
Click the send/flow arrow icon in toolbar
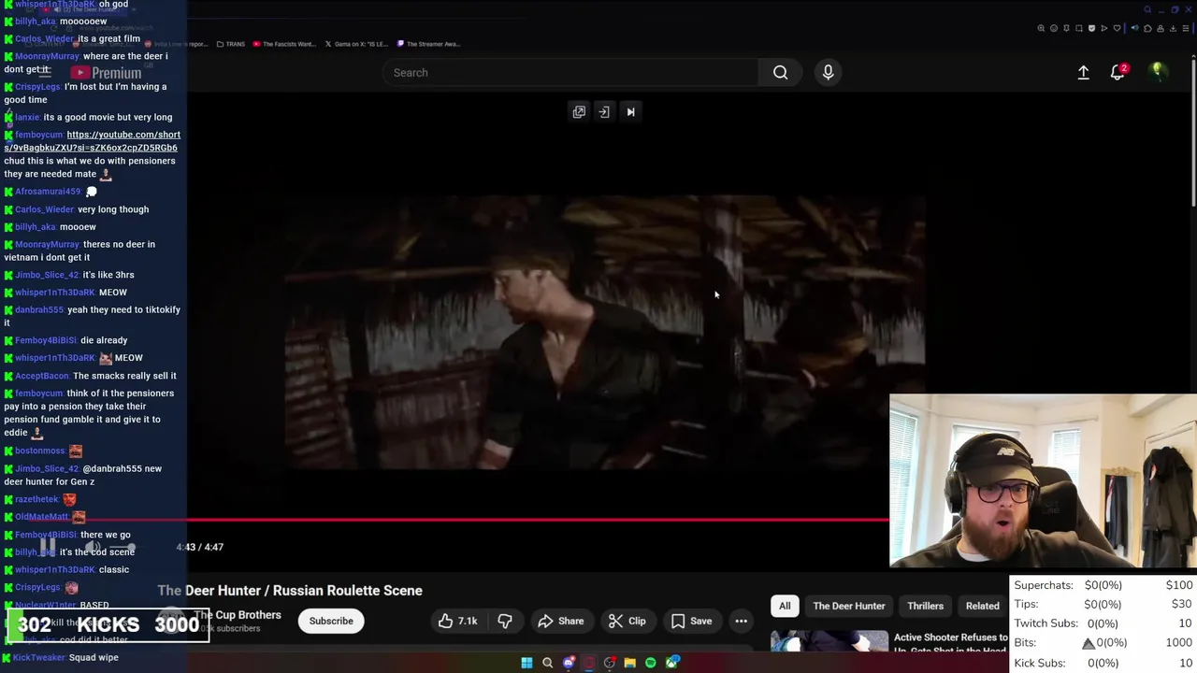click(1104, 28)
